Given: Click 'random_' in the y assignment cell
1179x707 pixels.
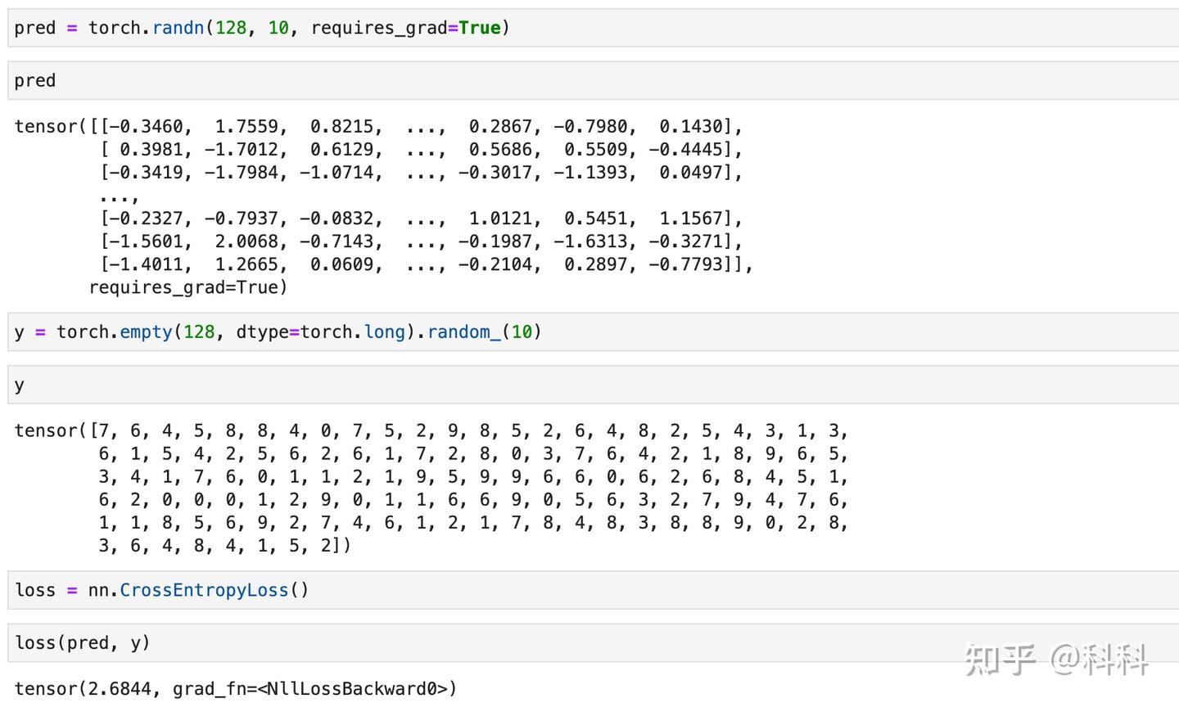Looking at the screenshot, I should 464,332.
